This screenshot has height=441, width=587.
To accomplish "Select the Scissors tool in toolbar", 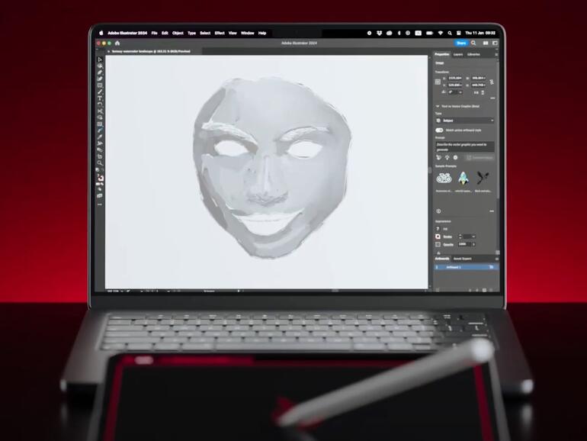I will pos(100,111).
